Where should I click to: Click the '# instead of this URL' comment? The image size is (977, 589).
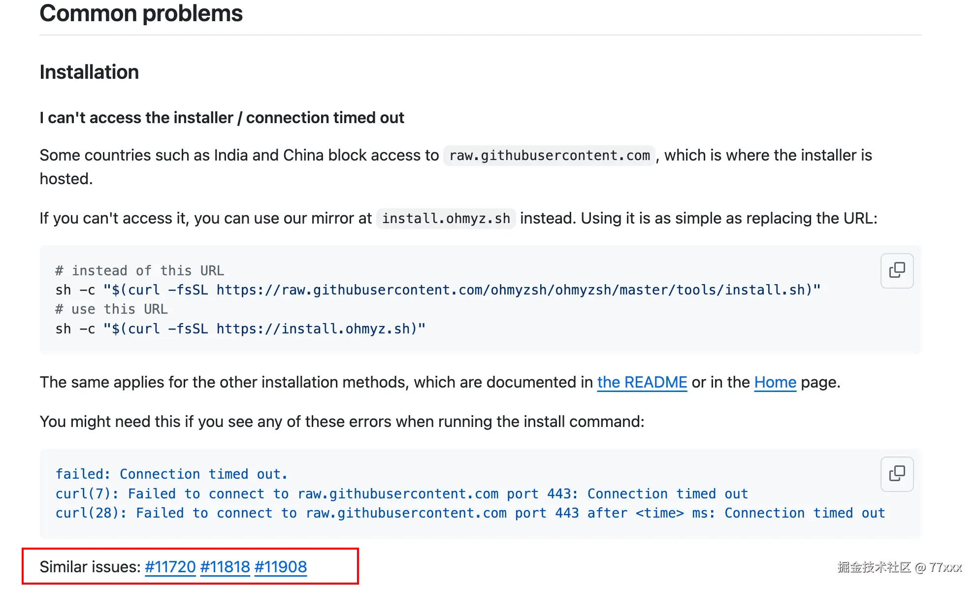coord(140,270)
